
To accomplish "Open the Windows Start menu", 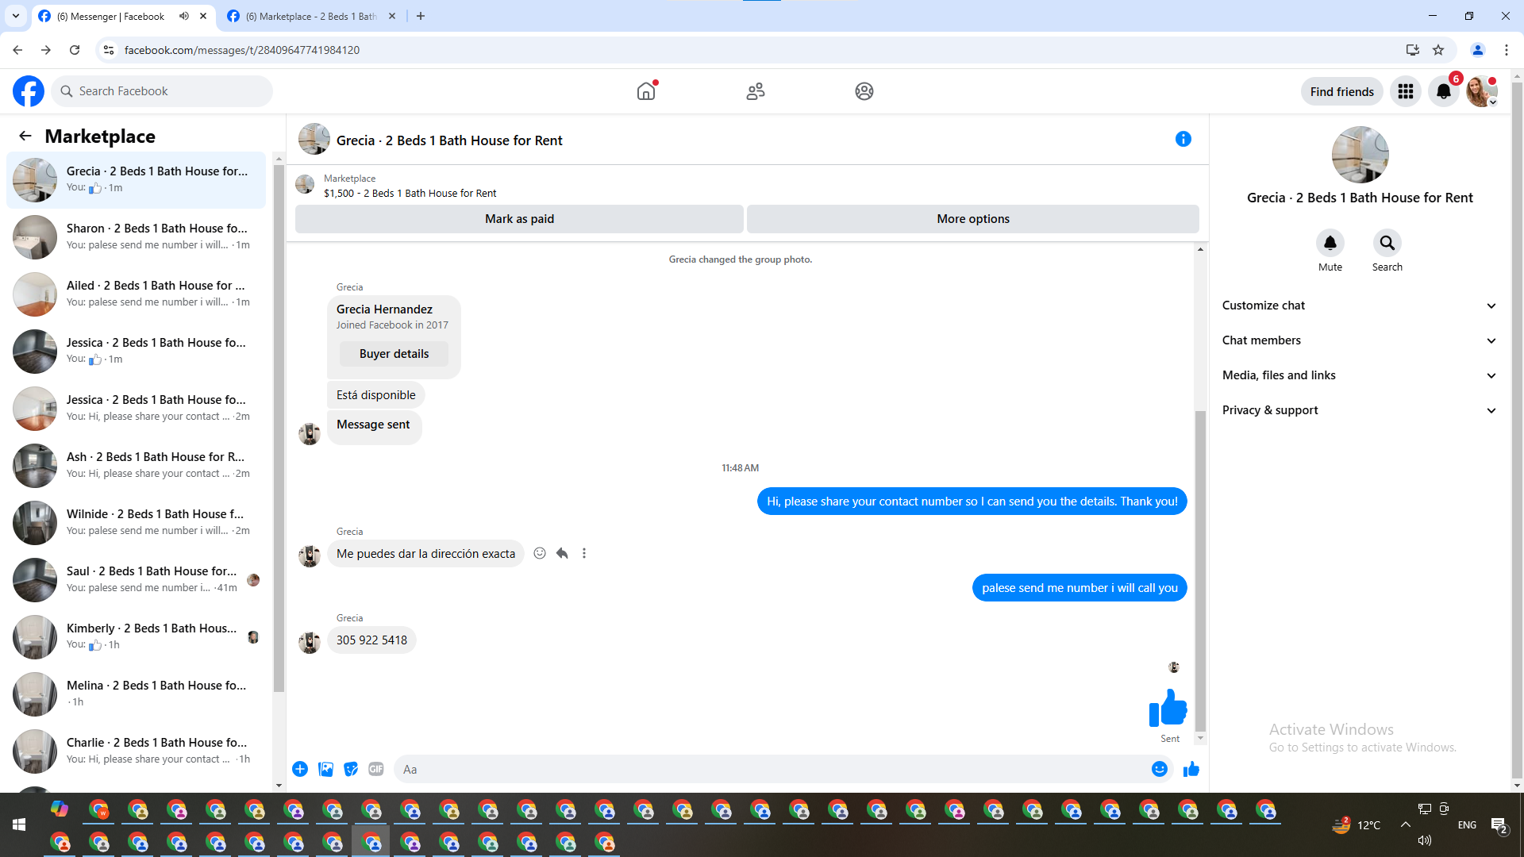I will [x=19, y=824].
